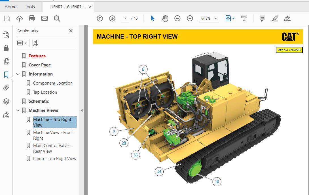Open page thumbnails panel icon in sidebar
The height and width of the screenshot is (195, 309).
(6, 35)
